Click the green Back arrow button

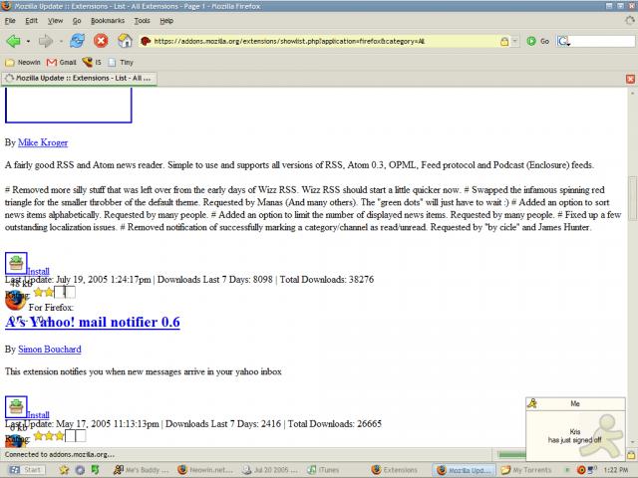pyautogui.click(x=14, y=41)
